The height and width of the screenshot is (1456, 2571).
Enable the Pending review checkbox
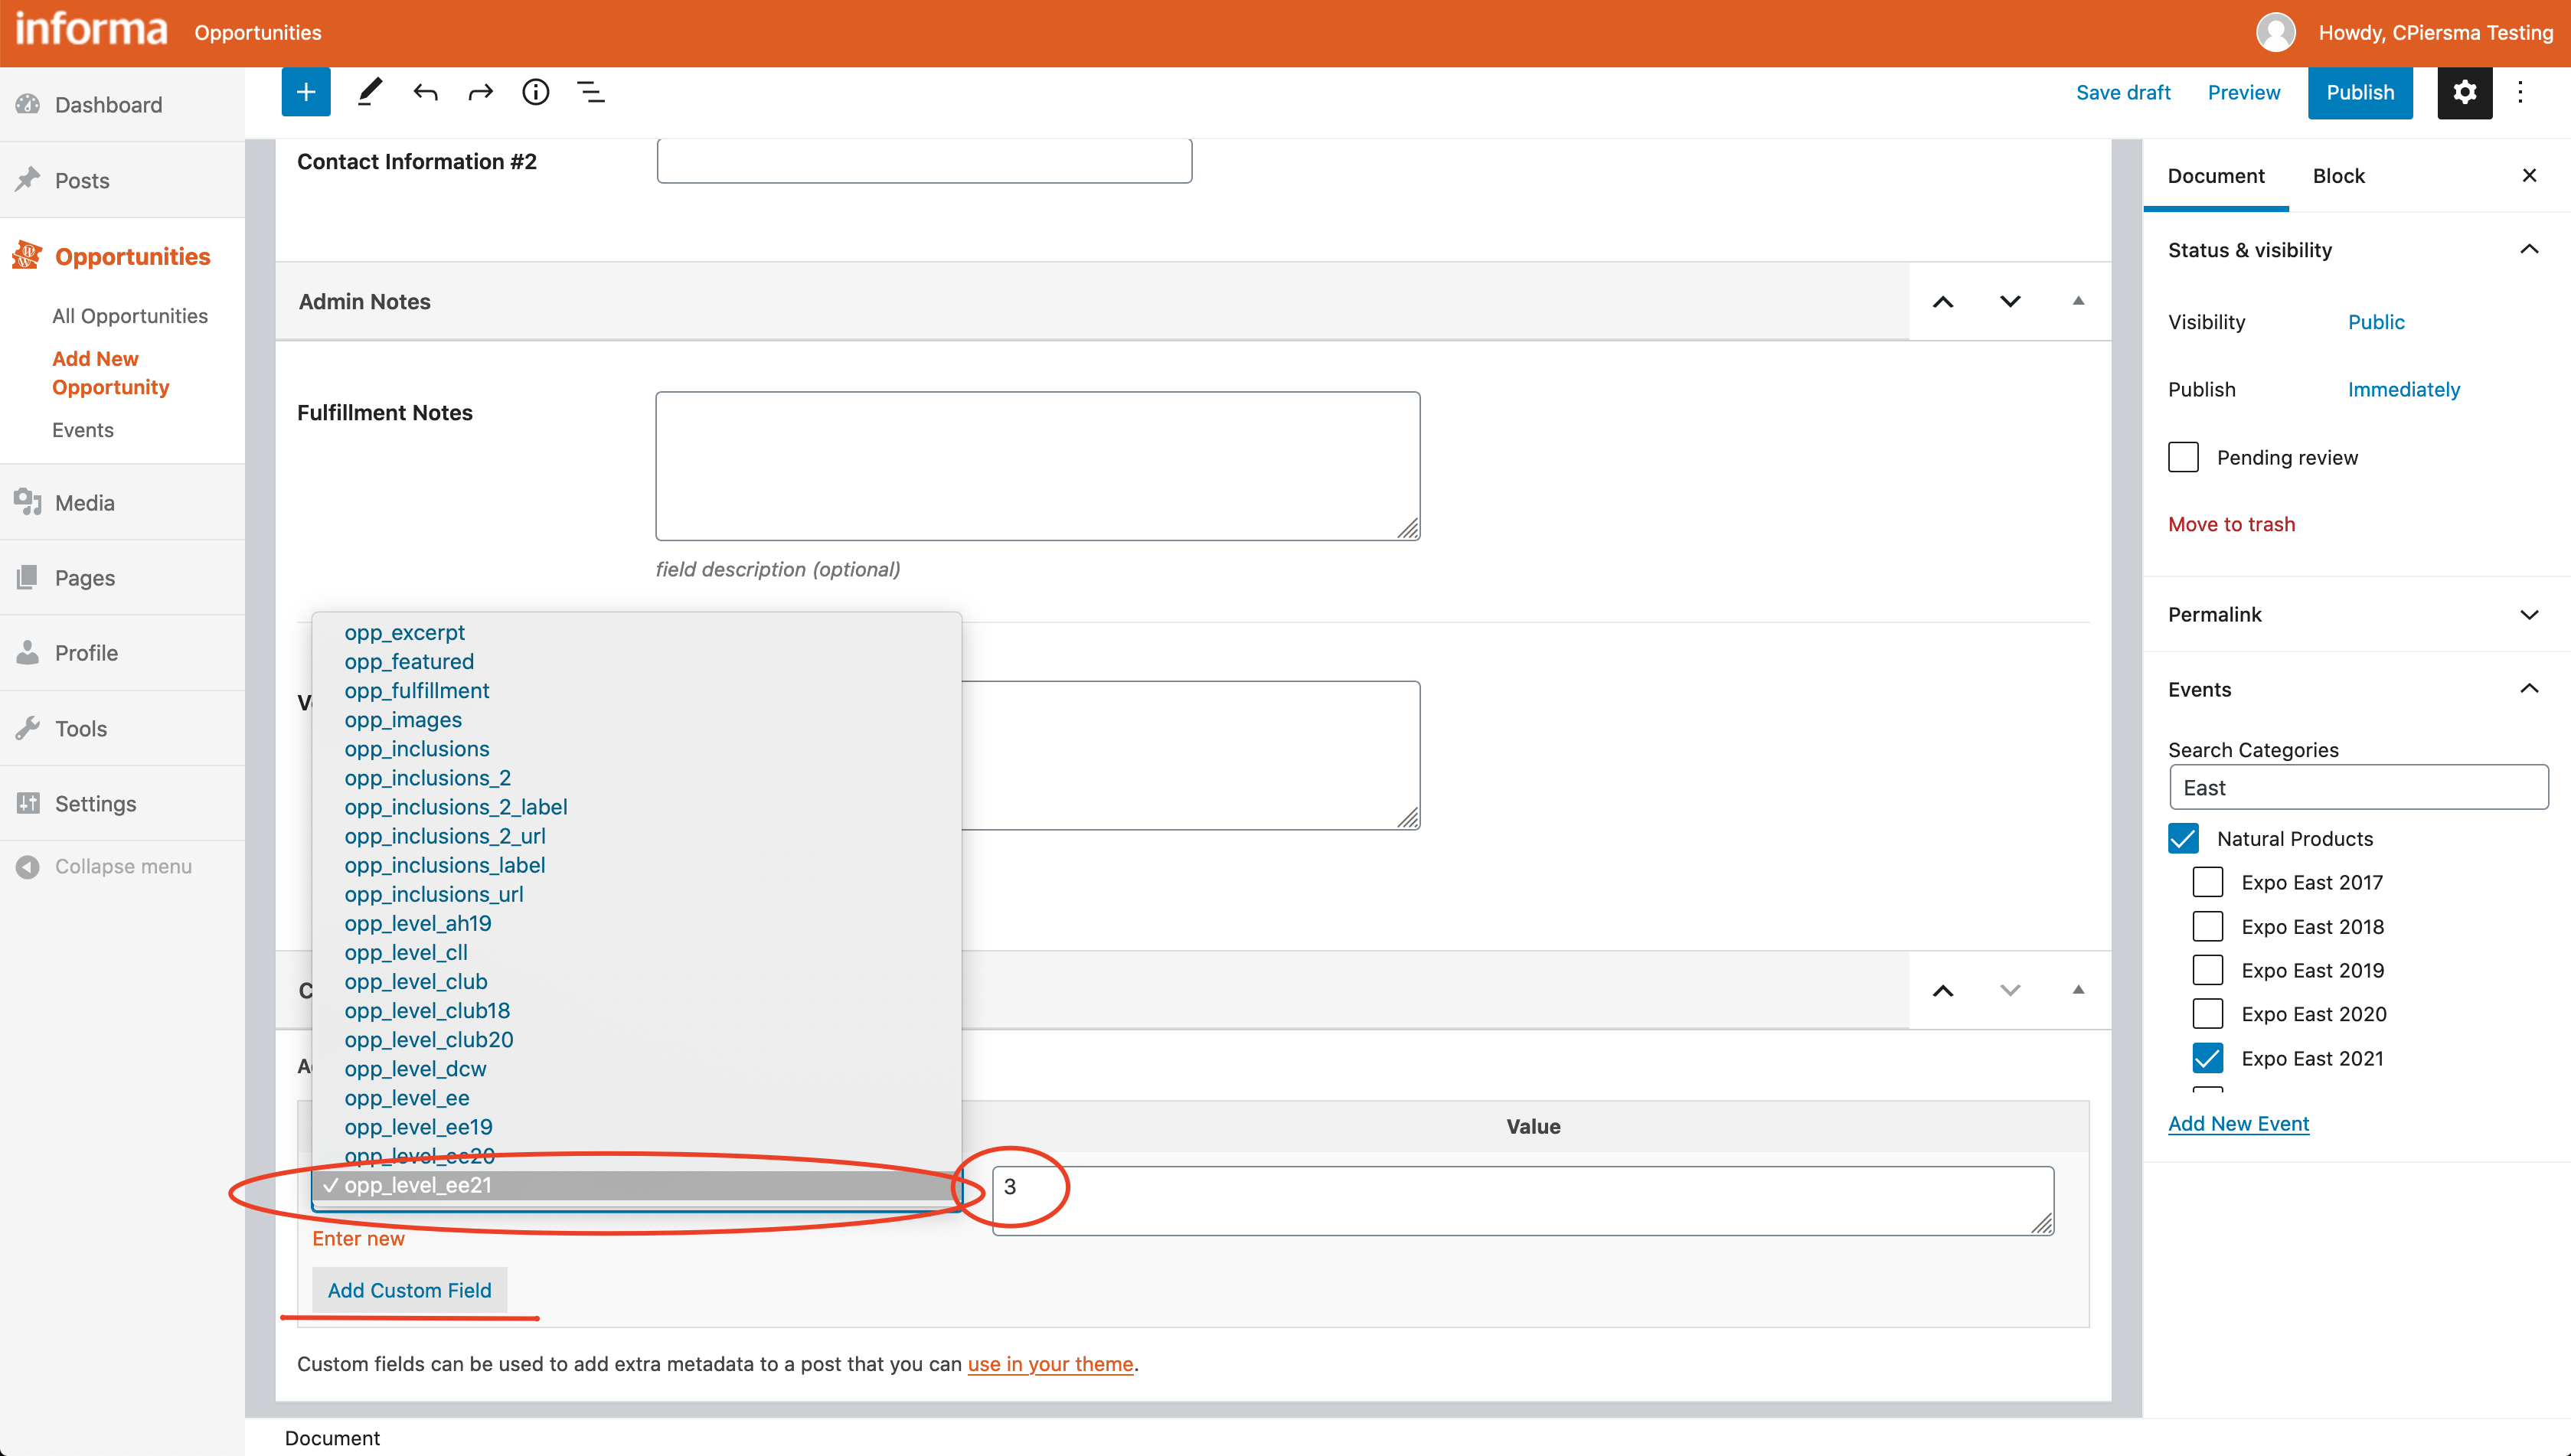pos(2184,457)
